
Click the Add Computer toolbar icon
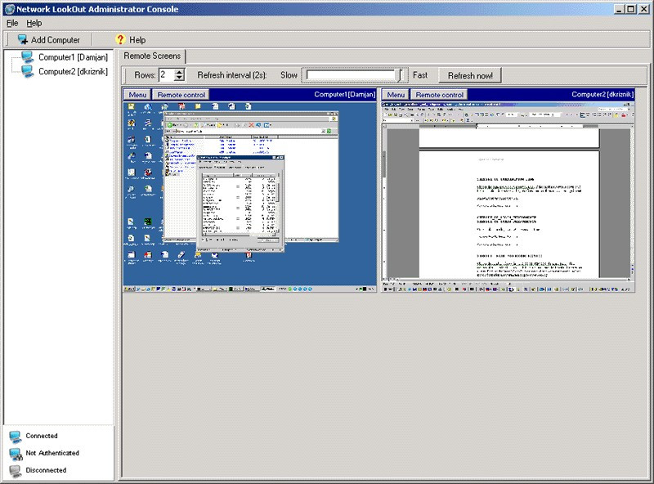coord(23,39)
